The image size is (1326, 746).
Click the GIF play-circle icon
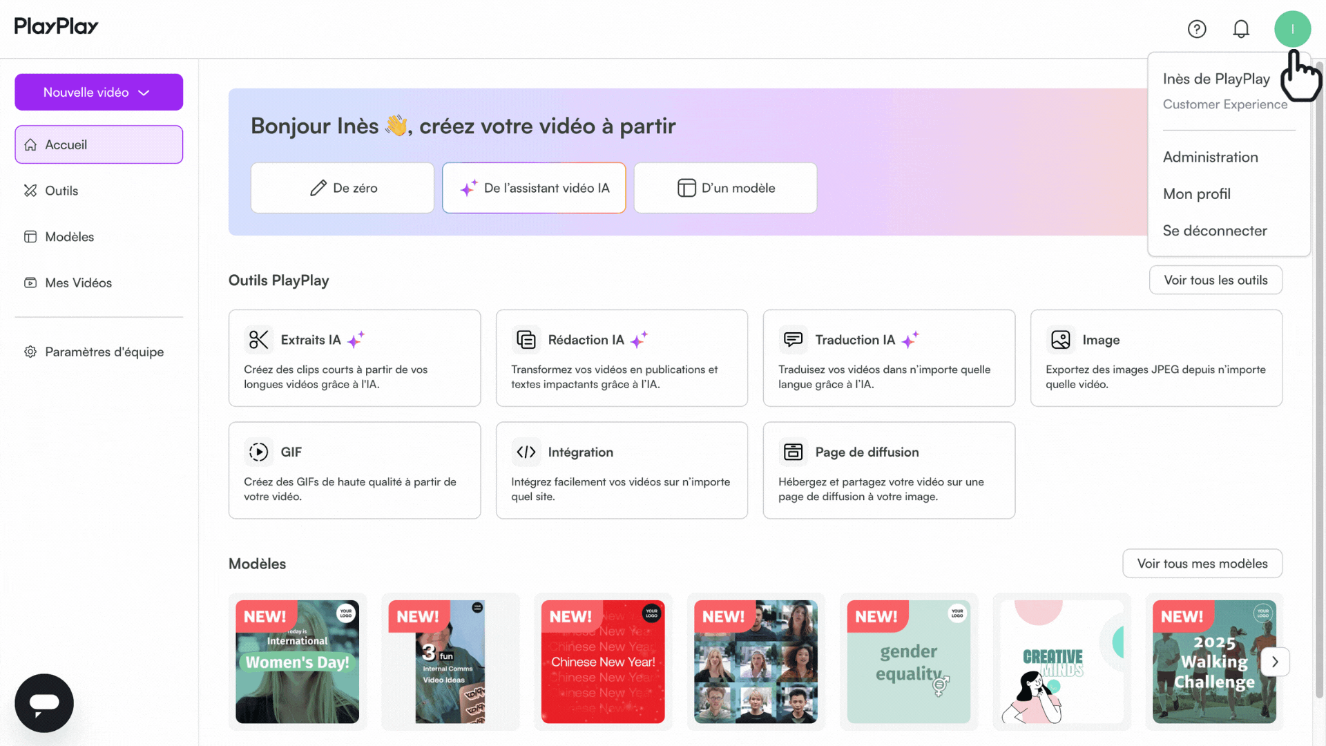coord(258,452)
